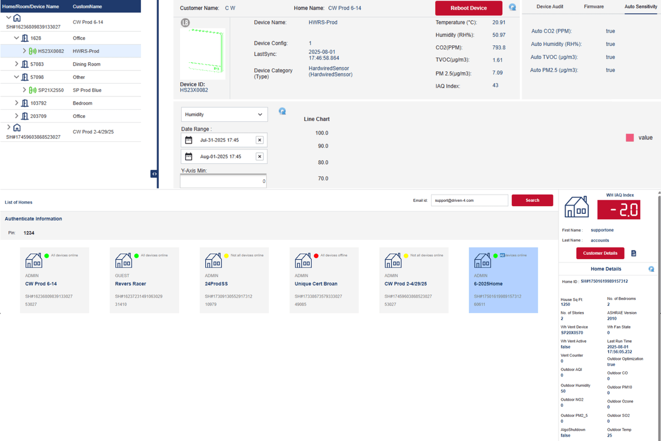Click the document icon next to Customer Details
Viewport: 661px width, 441px height.
click(x=634, y=253)
